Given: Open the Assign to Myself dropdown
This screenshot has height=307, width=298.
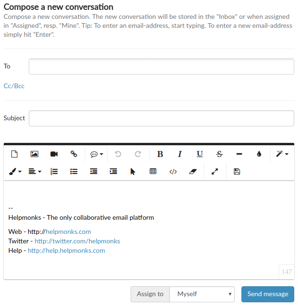Looking at the screenshot, I should click(x=202, y=294).
